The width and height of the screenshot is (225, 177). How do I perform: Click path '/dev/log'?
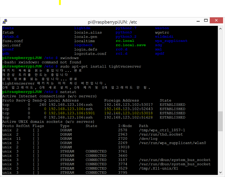[x=148, y=139]
